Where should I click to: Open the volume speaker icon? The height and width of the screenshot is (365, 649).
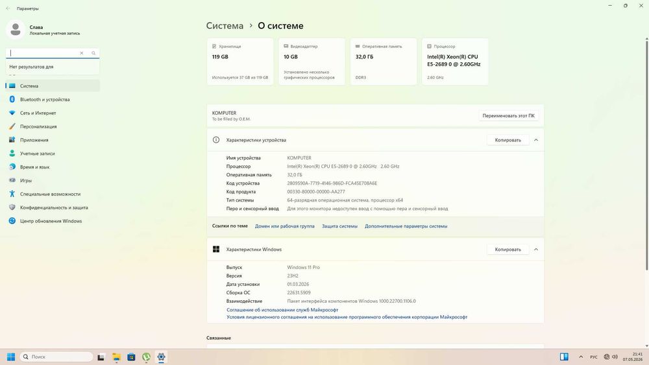pyautogui.click(x=615, y=357)
